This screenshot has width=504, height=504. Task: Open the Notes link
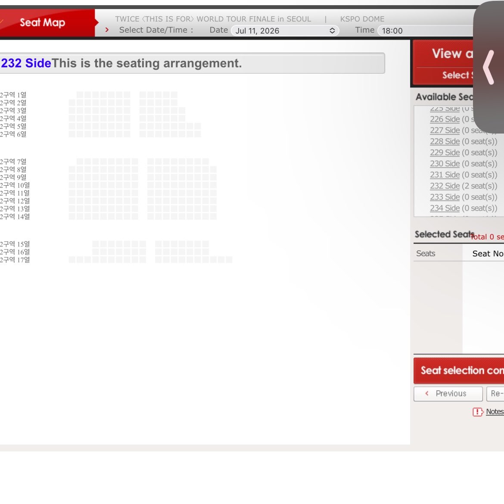tap(495, 411)
